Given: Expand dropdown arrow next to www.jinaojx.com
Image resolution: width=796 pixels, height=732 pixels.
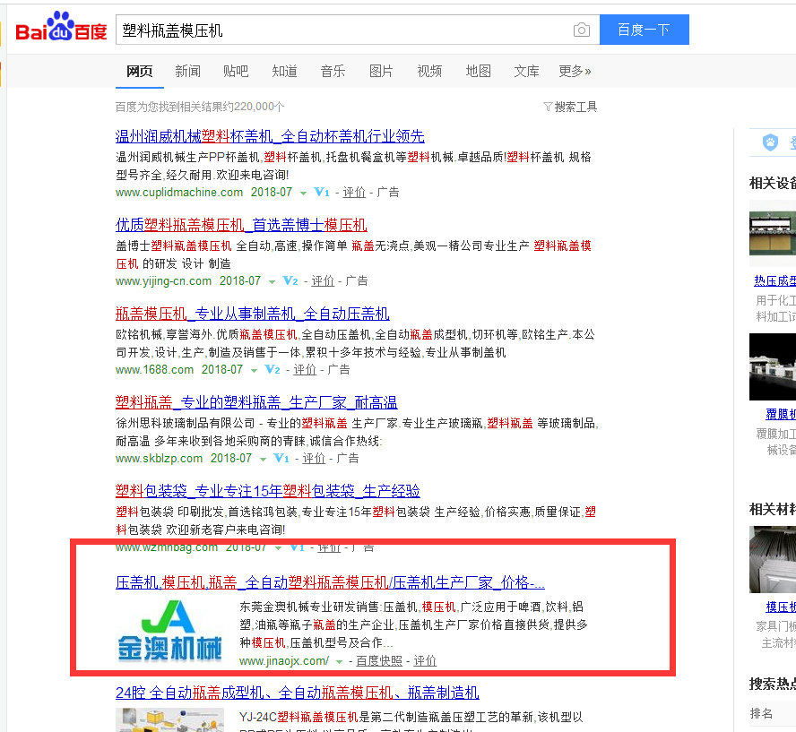Looking at the screenshot, I should point(339,662).
